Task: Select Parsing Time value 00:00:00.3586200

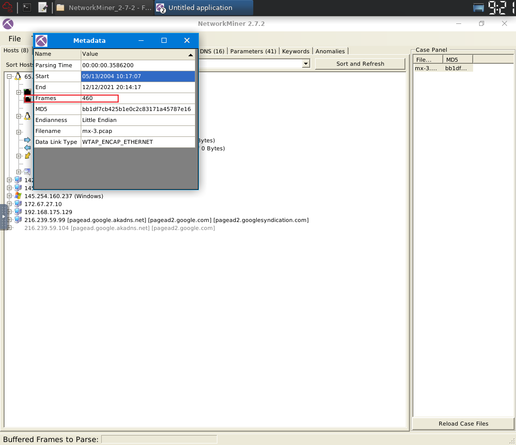Action: tap(138, 65)
